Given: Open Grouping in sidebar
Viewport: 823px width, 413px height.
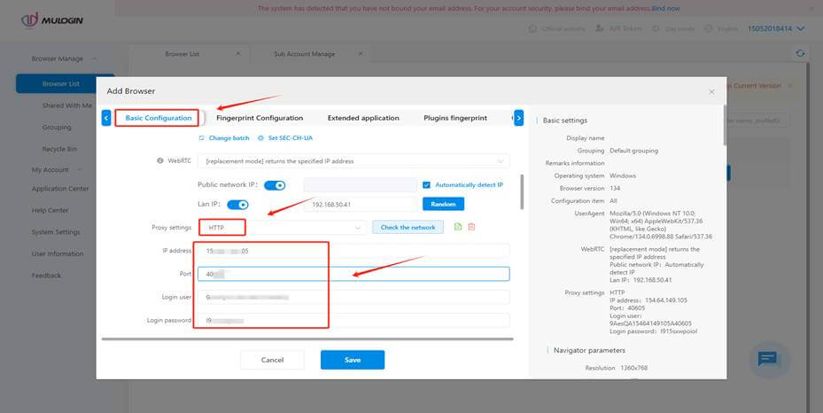Looking at the screenshot, I should 57,128.
